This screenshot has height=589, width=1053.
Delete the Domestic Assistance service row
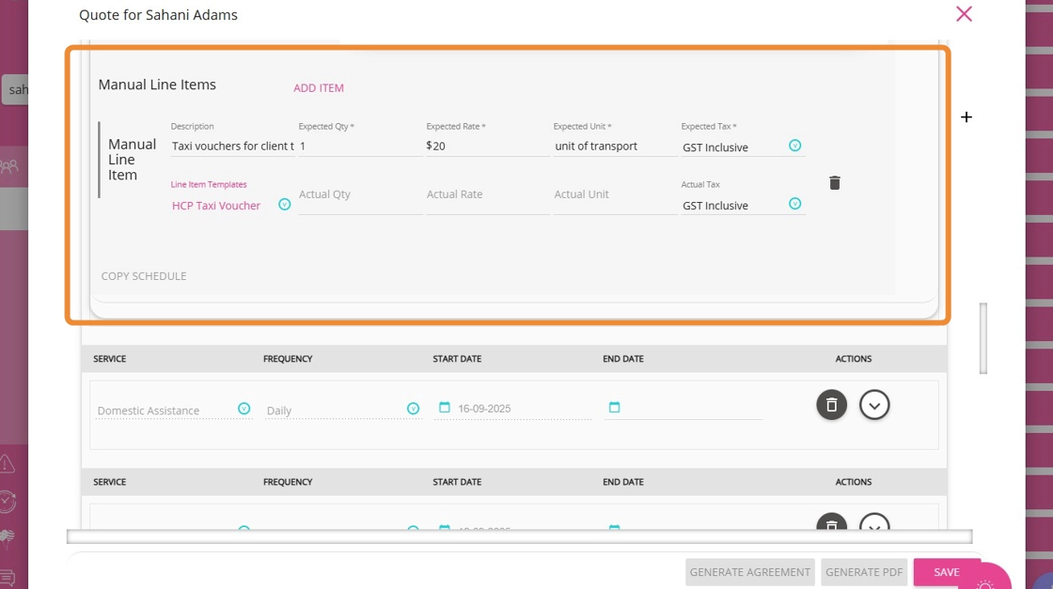pyautogui.click(x=831, y=405)
